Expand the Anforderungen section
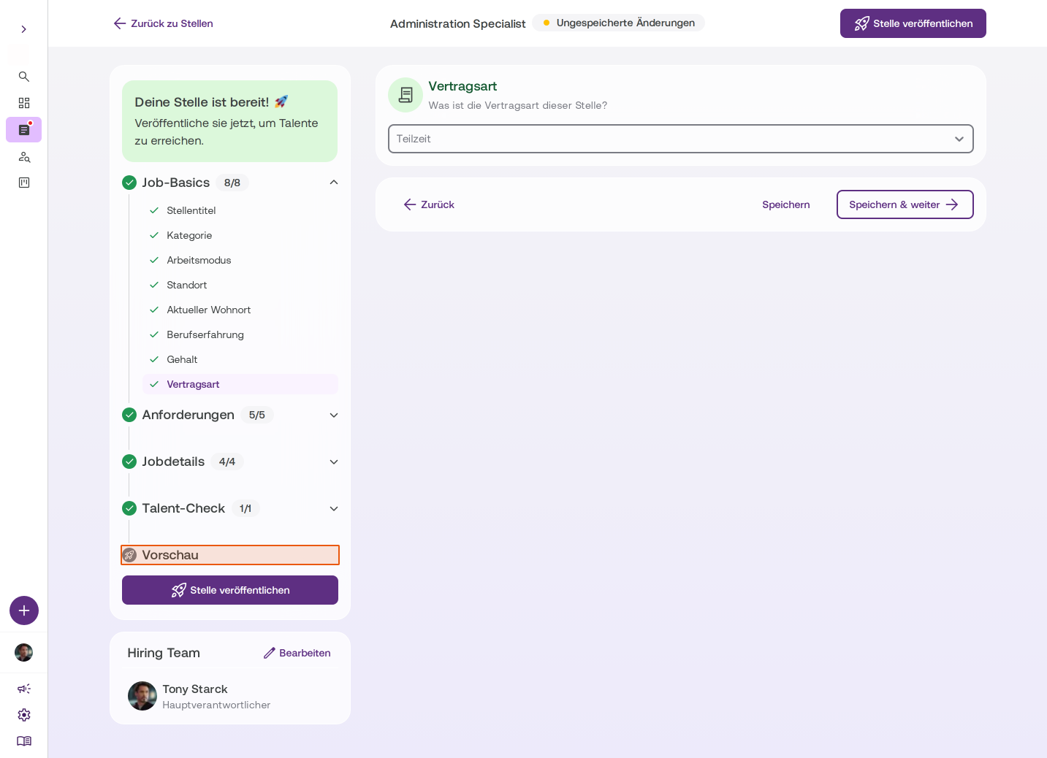Image resolution: width=1047 pixels, height=758 pixels. click(334, 415)
